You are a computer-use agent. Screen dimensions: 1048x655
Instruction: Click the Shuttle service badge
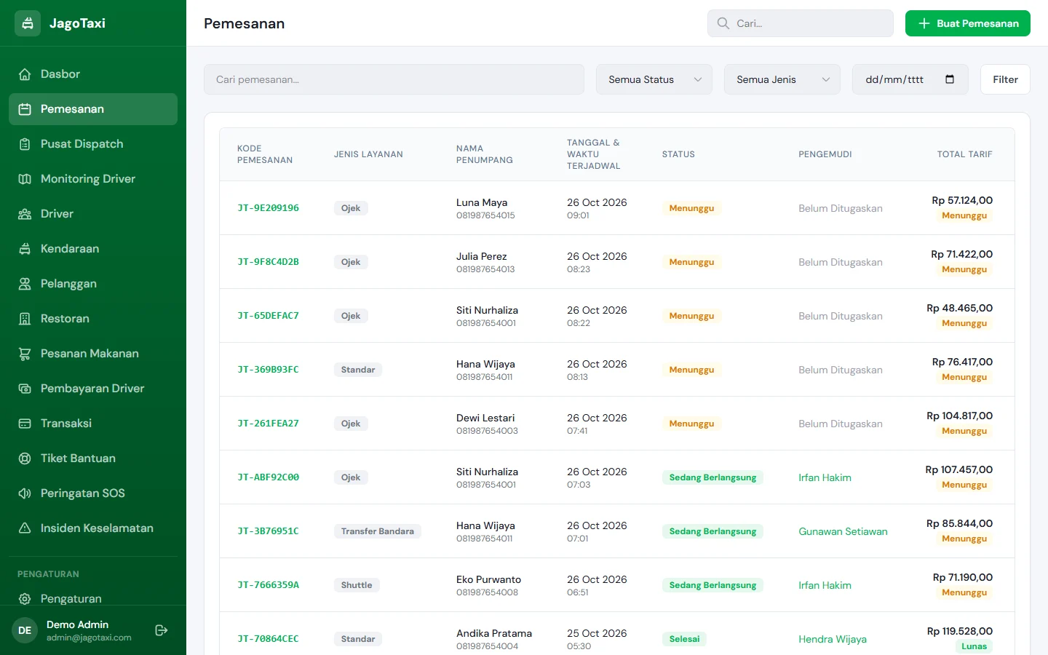coord(357,585)
